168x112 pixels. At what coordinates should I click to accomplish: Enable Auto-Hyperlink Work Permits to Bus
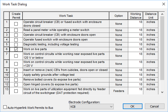[5, 107]
